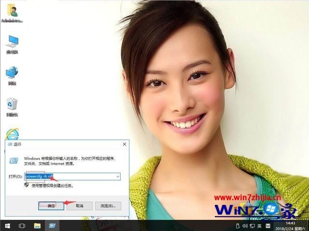The width and height of the screenshot is (309, 231).
Task: Click the 确定 button in Run dialog
Action: pyautogui.click(x=51, y=206)
